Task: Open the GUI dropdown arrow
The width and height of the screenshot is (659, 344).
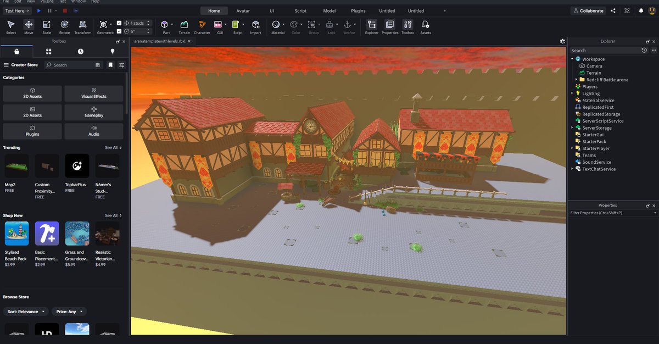Action: pos(225,25)
